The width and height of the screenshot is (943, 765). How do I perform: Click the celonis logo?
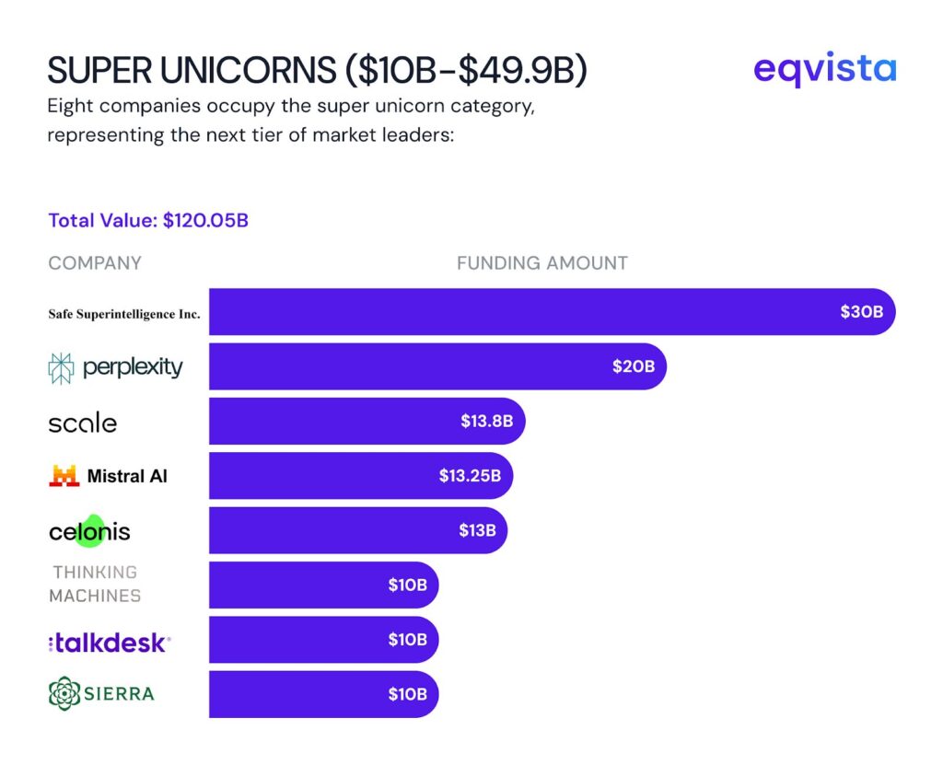click(x=89, y=531)
